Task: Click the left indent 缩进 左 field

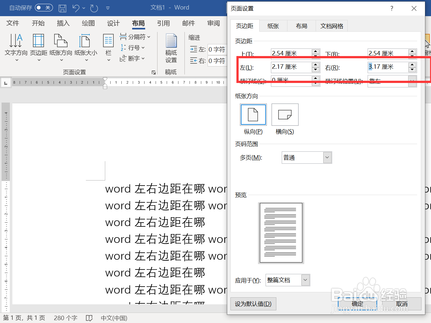Action: click(217, 49)
